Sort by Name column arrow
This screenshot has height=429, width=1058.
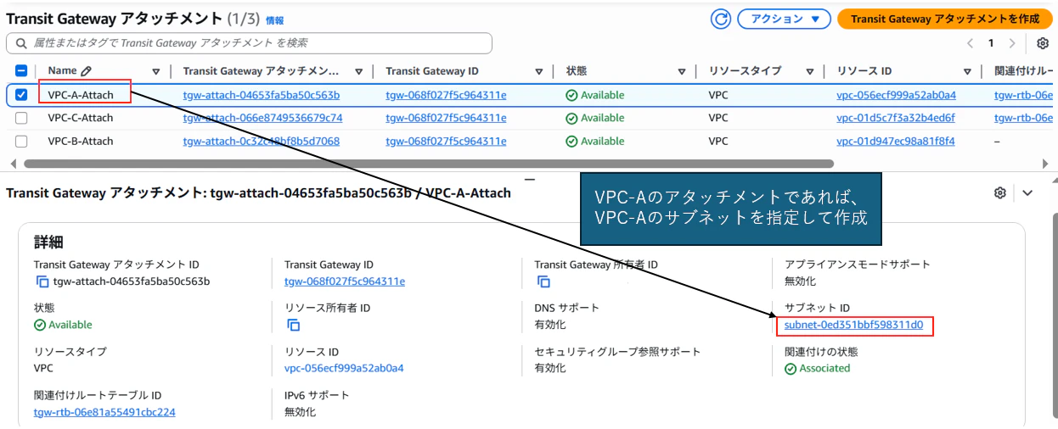click(x=155, y=72)
